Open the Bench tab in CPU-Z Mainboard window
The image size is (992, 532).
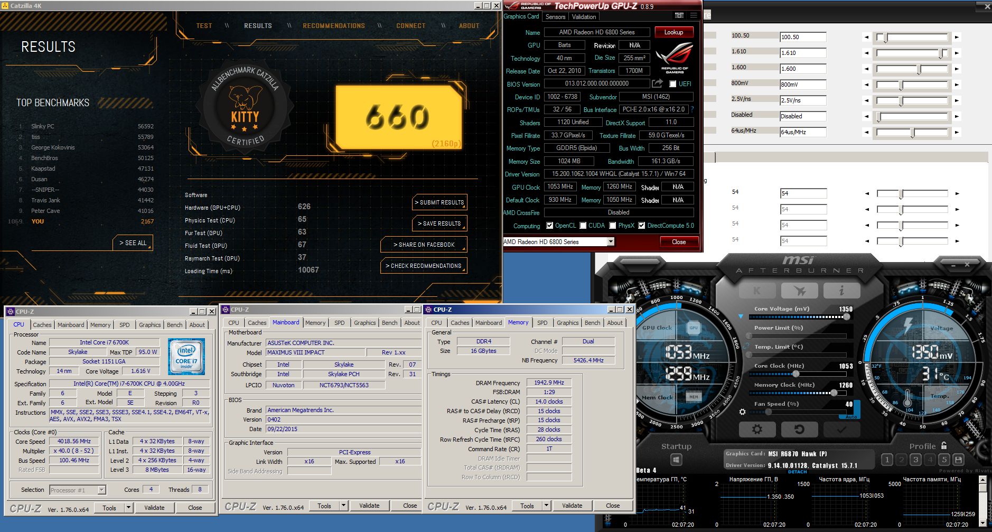click(390, 323)
